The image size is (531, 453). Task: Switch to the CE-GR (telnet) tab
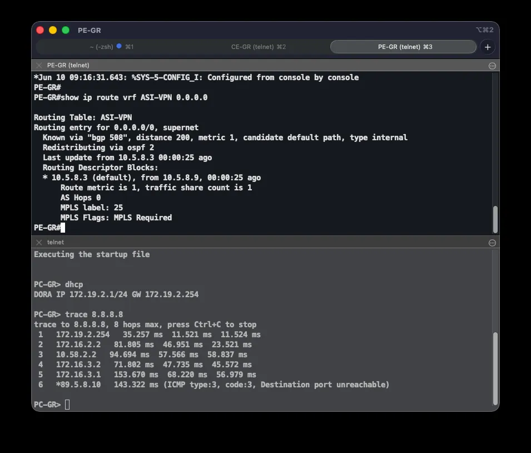point(259,47)
